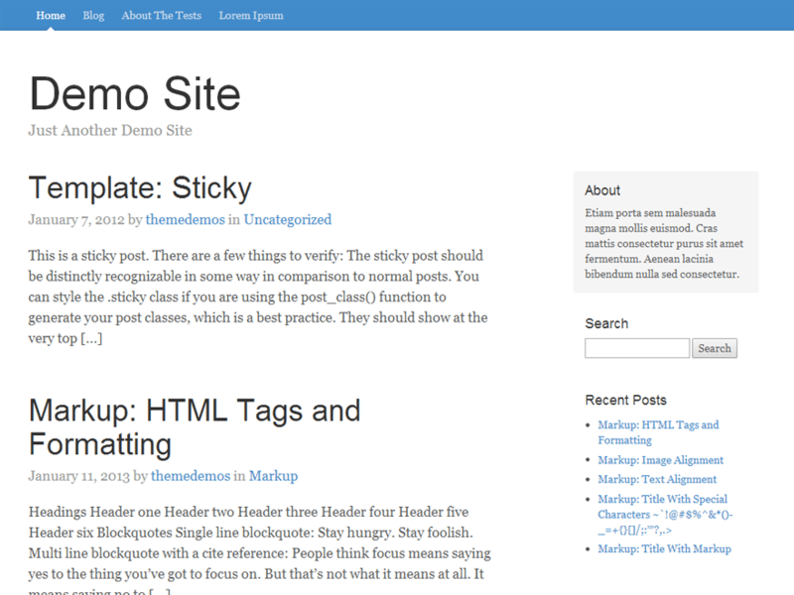Open the About The Tests page
This screenshot has height=595, width=794.
pos(161,16)
